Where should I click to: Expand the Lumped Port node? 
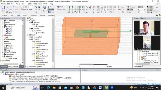pyautogui.click(x=30, y=37)
